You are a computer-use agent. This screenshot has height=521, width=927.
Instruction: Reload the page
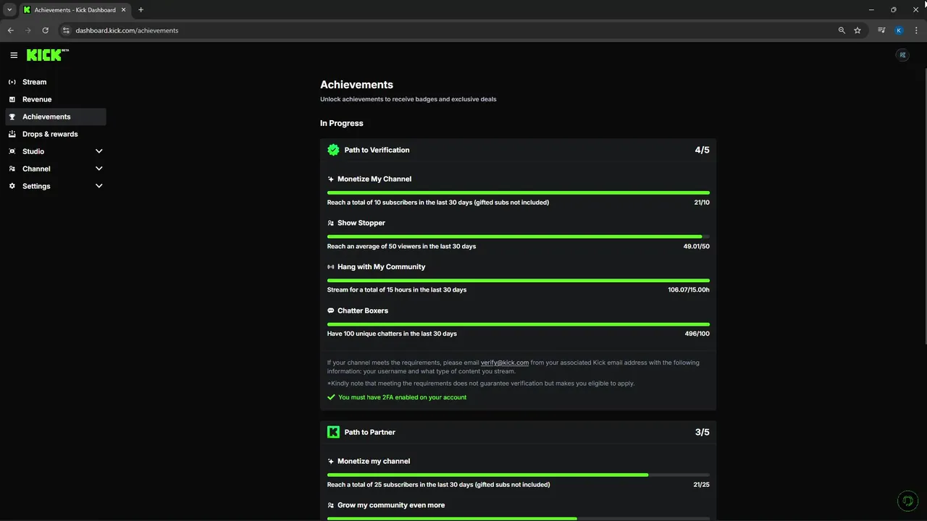(x=45, y=30)
